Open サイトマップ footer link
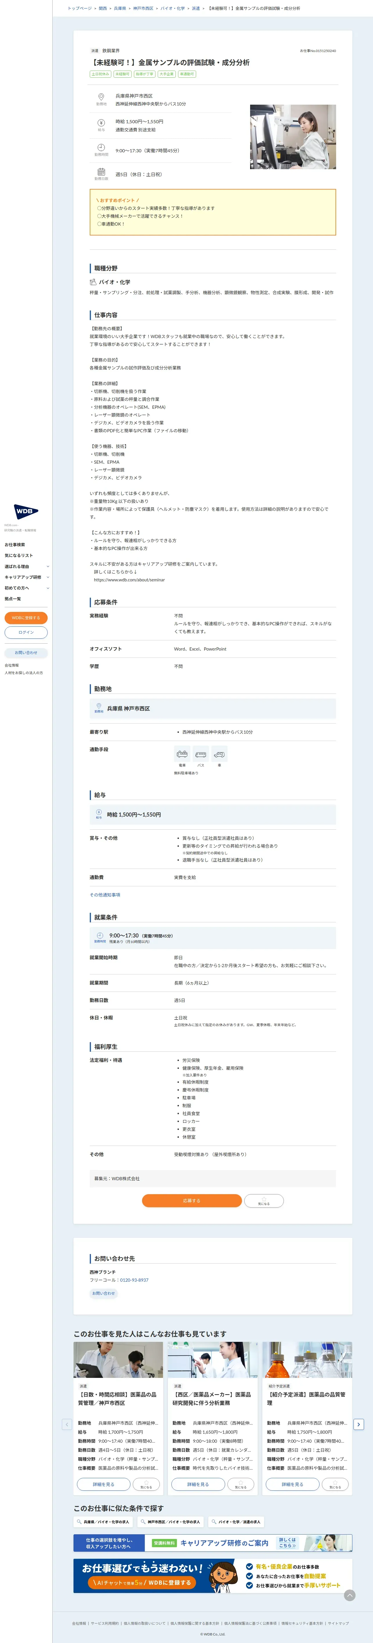 click(x=338, y=1623)
